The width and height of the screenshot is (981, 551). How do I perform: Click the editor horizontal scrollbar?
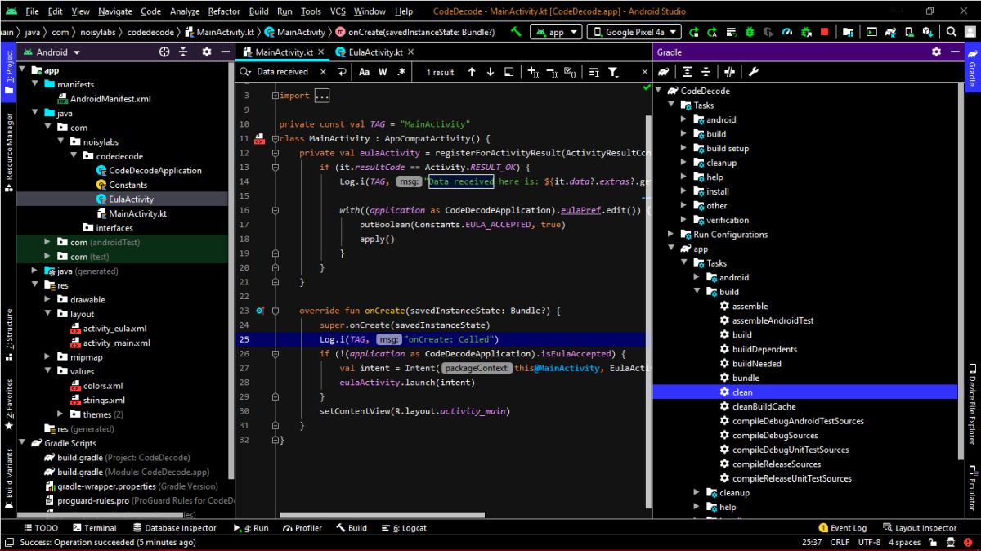point(383,516)
